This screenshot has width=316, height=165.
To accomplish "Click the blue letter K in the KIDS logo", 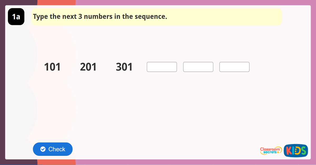I will click(289, 151).
